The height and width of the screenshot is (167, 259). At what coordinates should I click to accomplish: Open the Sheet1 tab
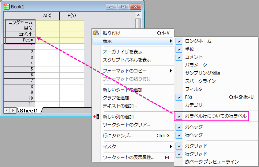(x=29, y=111)
